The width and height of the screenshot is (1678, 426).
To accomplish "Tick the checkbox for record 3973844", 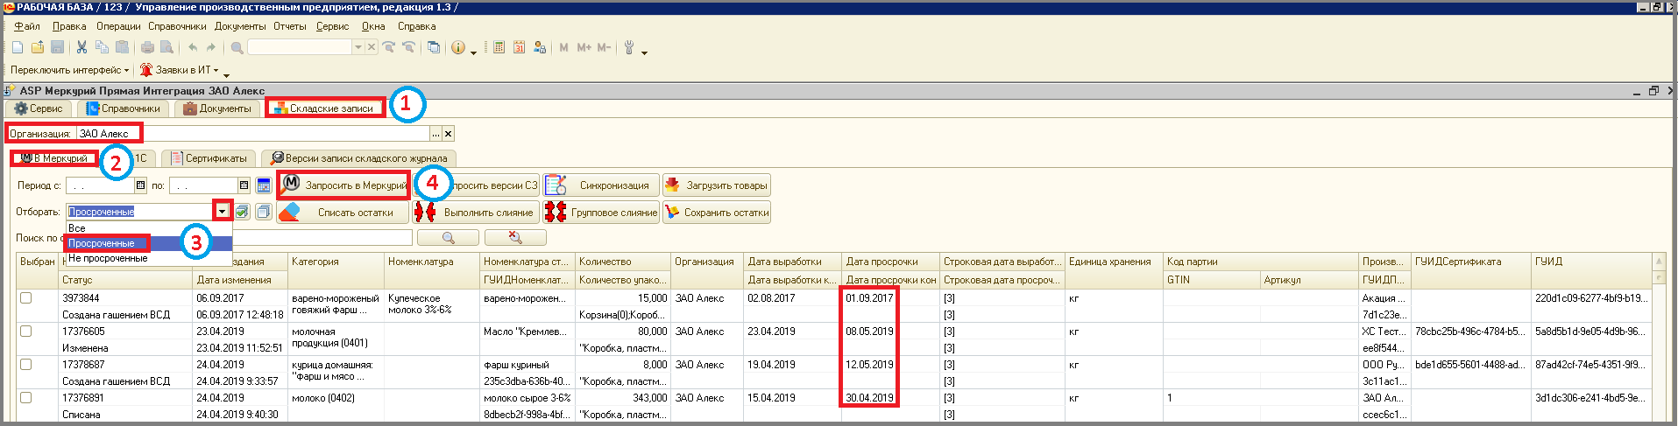I will (26, 298).
